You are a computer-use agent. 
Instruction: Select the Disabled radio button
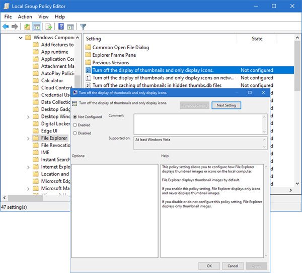click(x=75, y=133)
